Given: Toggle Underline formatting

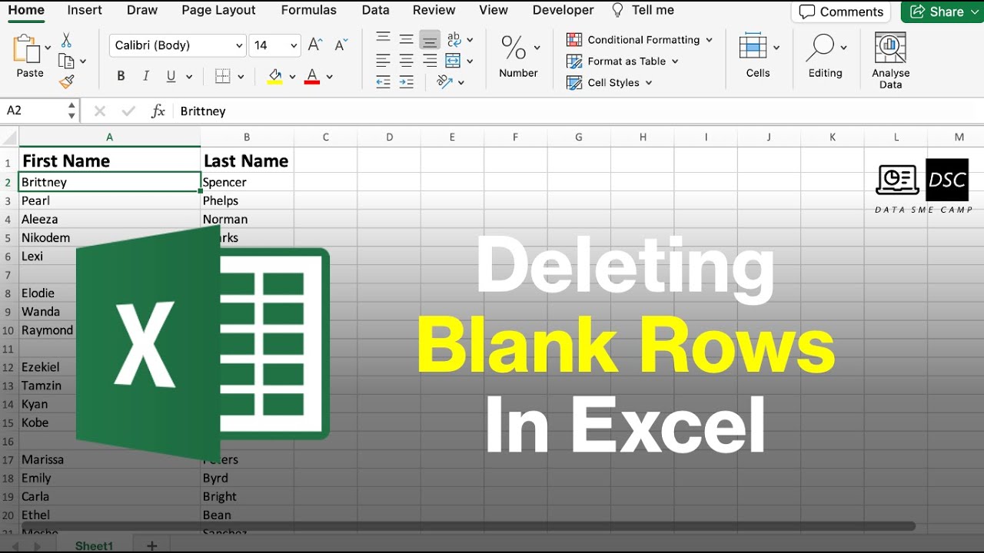Looking at the screenshot, I should click(171, 76).
